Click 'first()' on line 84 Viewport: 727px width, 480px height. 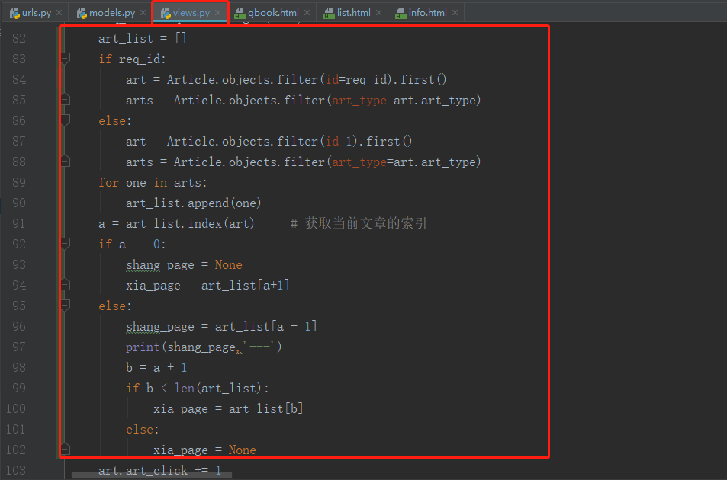423,79
